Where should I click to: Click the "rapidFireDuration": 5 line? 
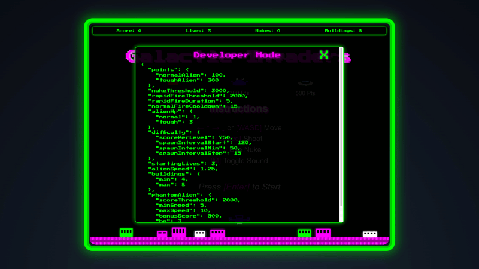190,101
